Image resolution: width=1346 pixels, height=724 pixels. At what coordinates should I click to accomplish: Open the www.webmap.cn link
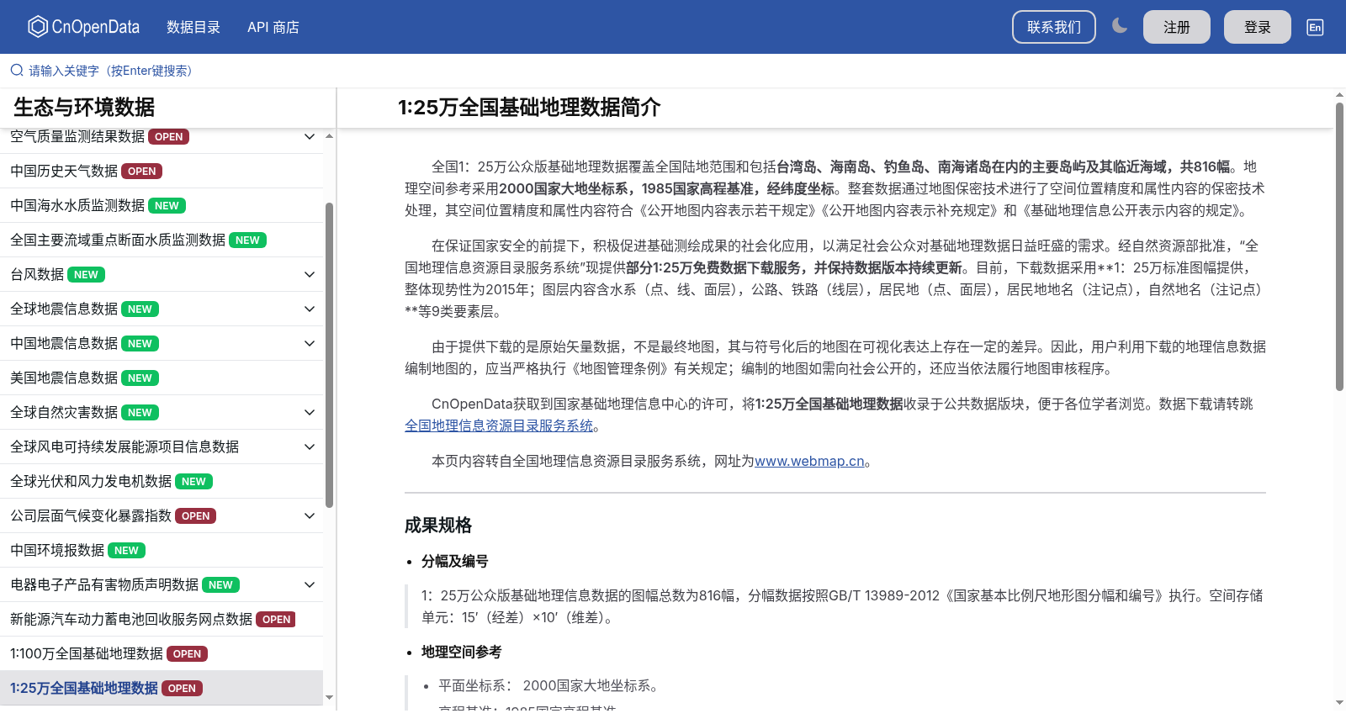809,461
